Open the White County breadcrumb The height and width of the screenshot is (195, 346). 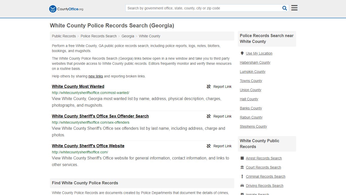click(x=149, y=36)
